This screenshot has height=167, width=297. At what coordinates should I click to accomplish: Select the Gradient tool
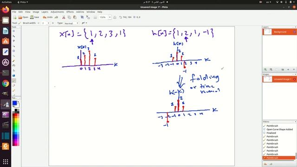(13, 76)
